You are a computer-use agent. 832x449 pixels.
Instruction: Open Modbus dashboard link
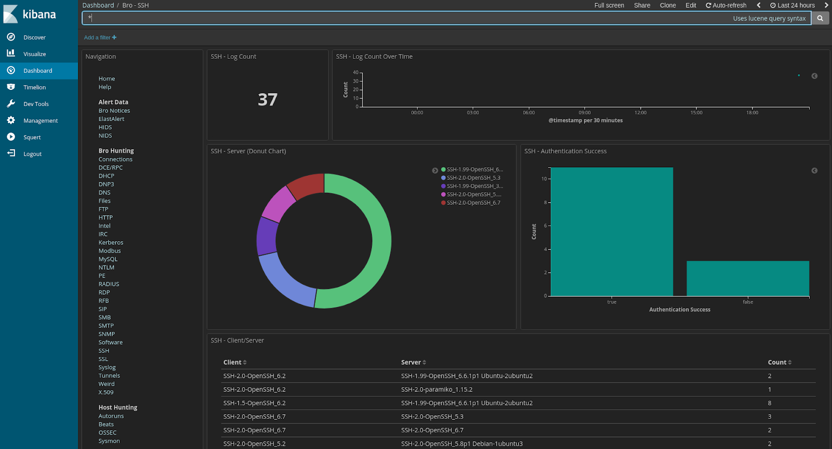coord(110,251)
